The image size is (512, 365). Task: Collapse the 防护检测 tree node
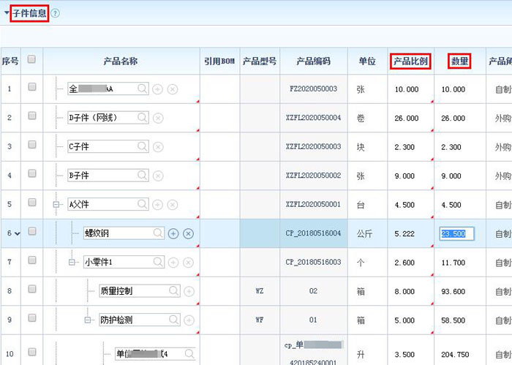click(x=87, y=320)
